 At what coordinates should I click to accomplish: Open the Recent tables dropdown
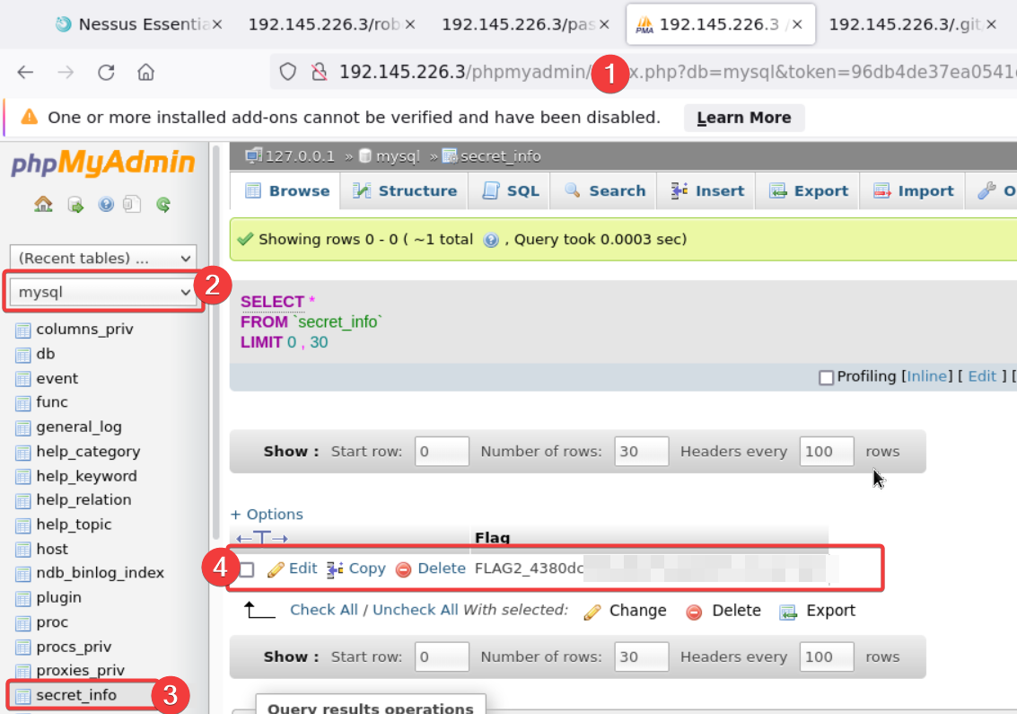[x=106, y=259]
